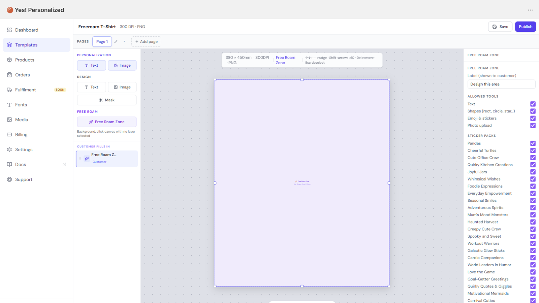Viewport: 539px width, 303px height.
Task: Click the Publish button
Action: pyautogui.click(x=526, y=27)
